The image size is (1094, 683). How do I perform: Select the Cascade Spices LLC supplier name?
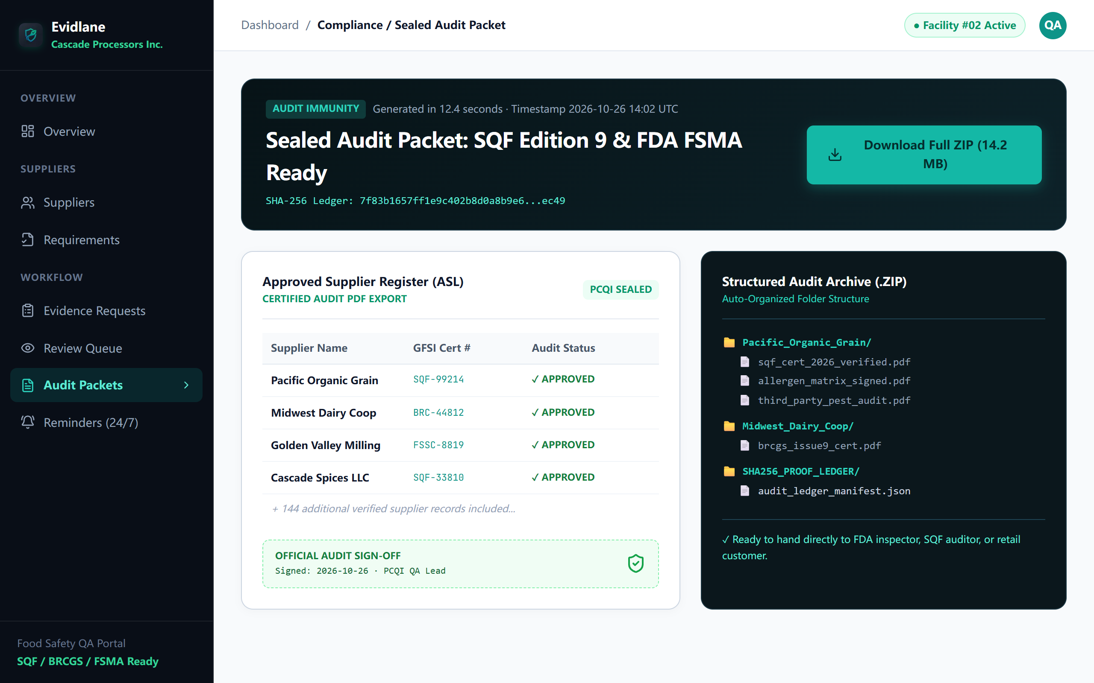click(x=320, y=478)
